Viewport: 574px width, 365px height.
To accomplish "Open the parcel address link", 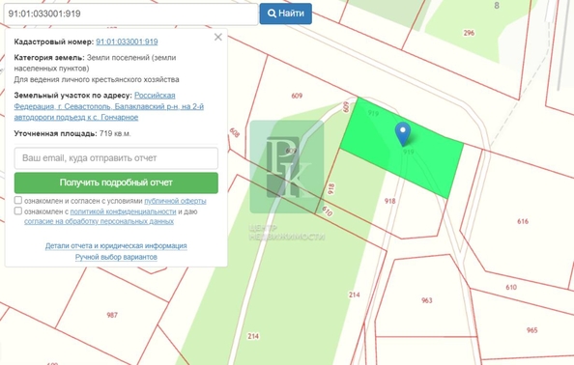I will pyautogui.click(x=109, y=106).
